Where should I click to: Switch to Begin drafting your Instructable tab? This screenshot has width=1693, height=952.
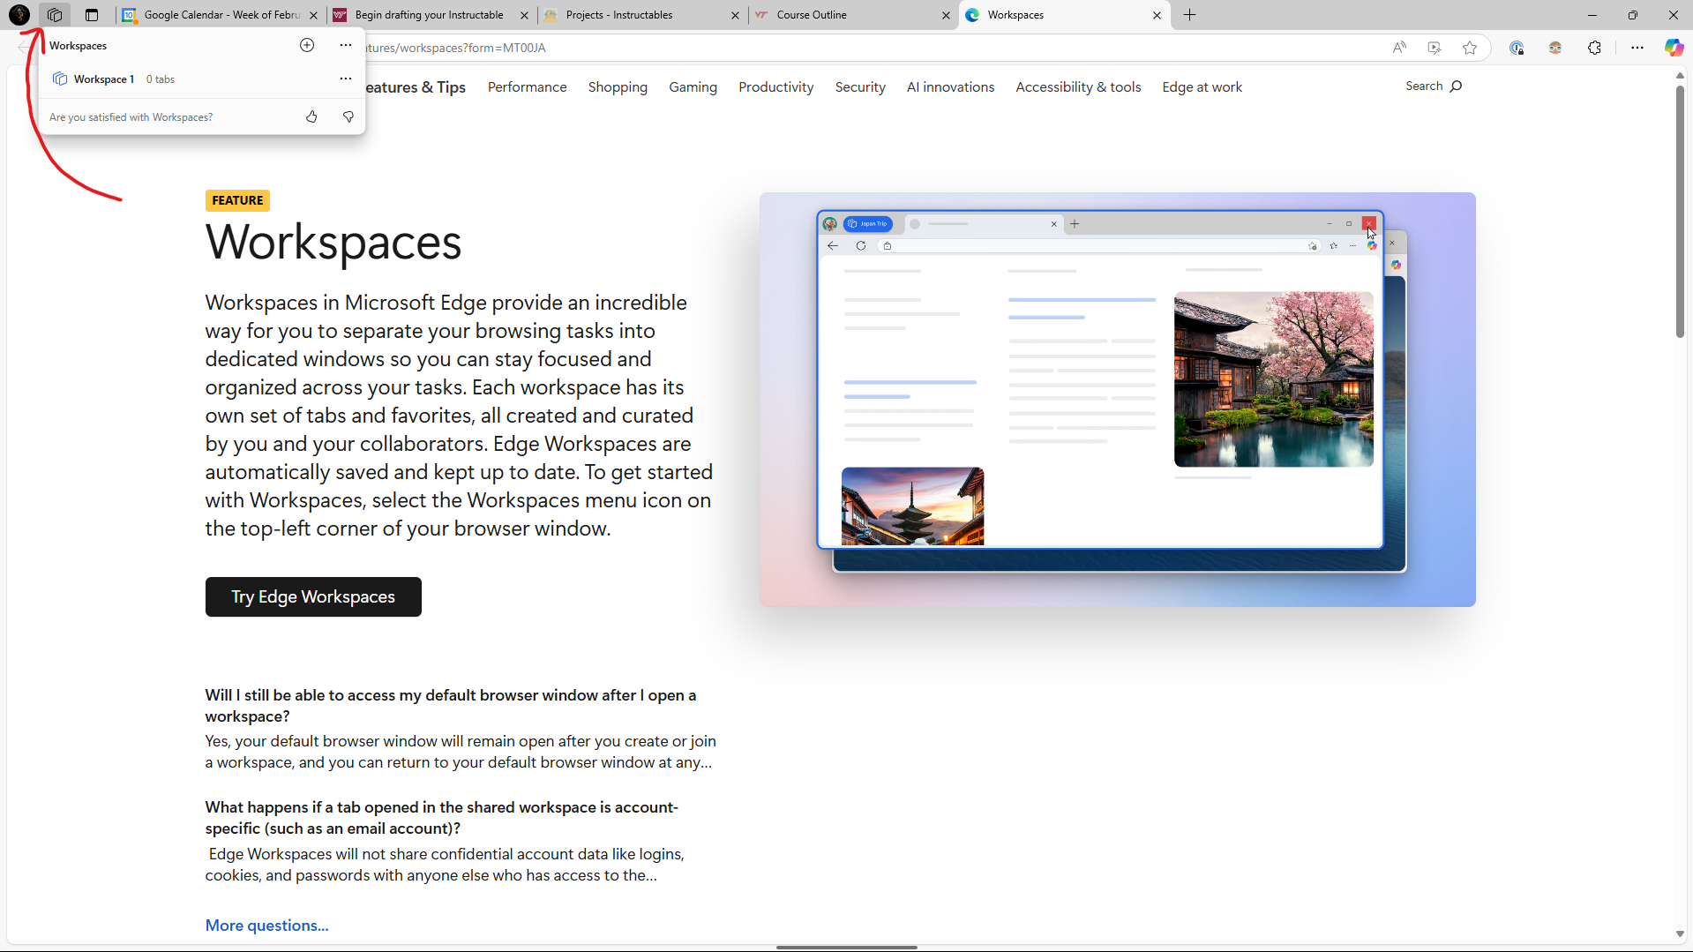point(429,15)
